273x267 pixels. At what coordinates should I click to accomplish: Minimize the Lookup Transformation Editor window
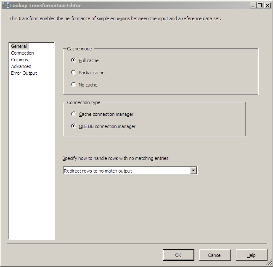[x=252, y=5]
